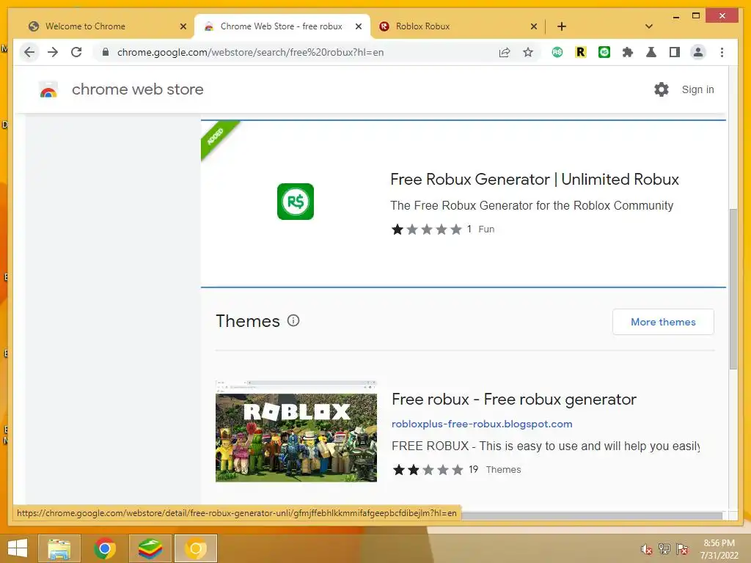The width and height of the screenshot is (751, 563).
Task: Open the yellow Chrome Canary taskbar icon
Action: 195,548
